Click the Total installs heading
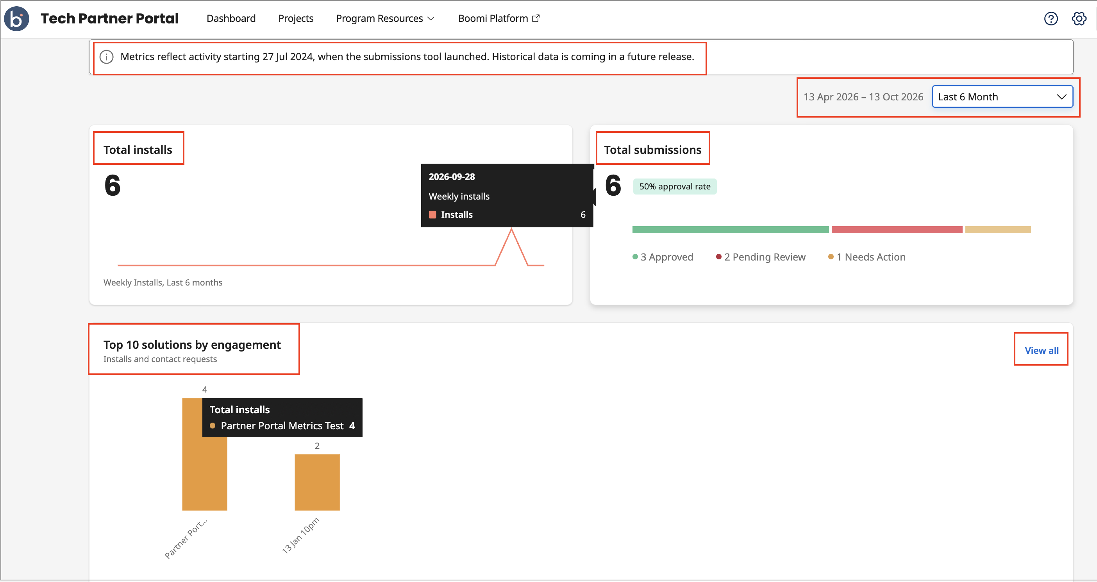The image size is (1097, 582). [x=138, y=150]
